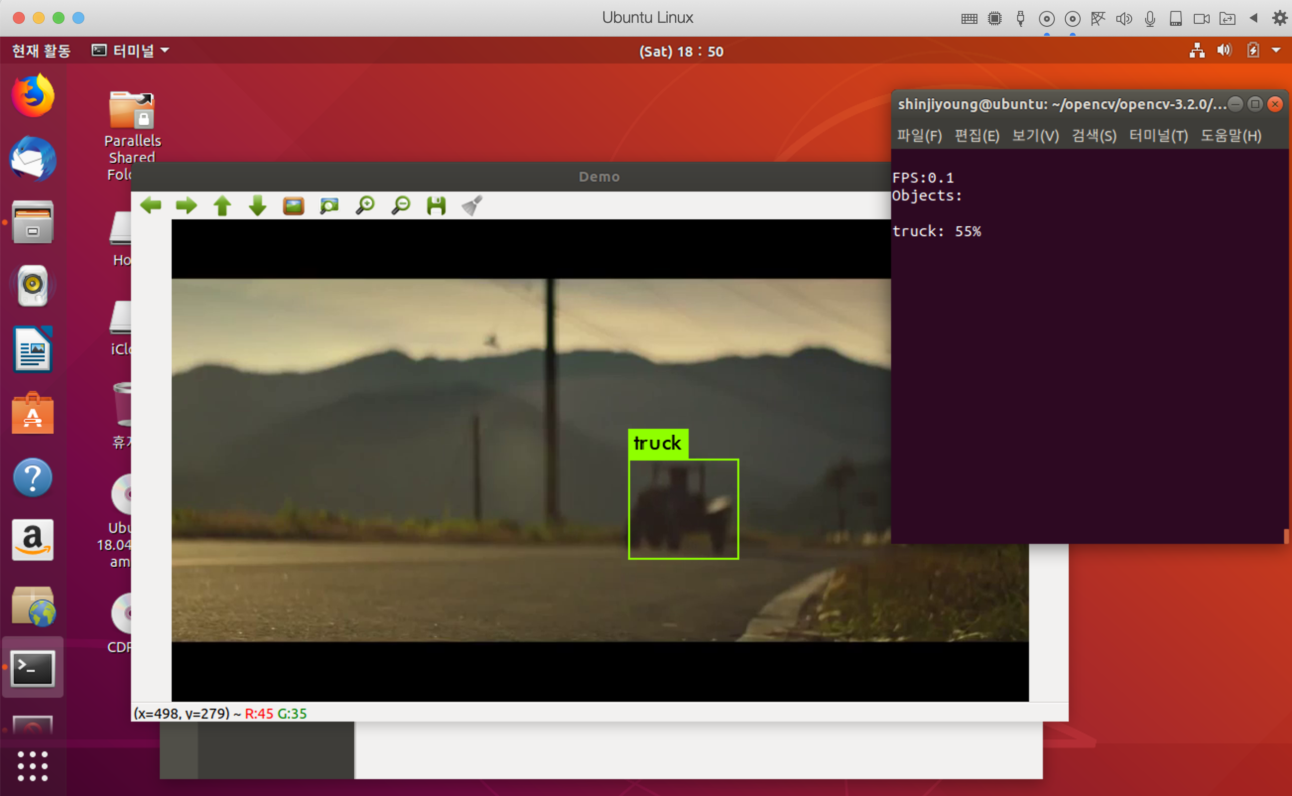
Task: Open the Parallels Shared Folders desktop icon
Action: point(131,112)
